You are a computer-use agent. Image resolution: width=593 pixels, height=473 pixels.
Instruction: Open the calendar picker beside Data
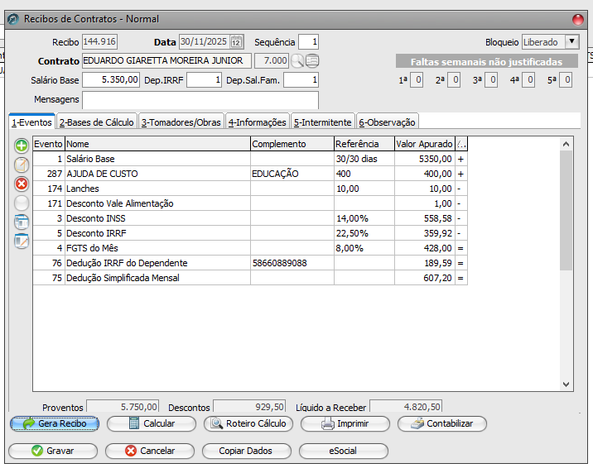236,42
